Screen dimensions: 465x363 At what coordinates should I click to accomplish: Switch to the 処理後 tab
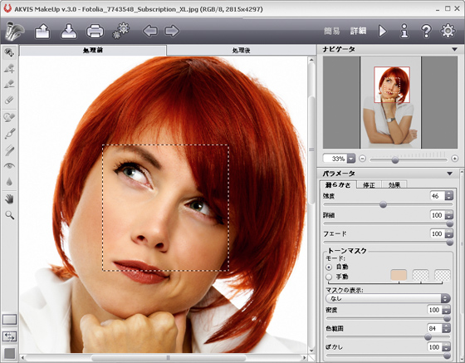tap(241, 51)
